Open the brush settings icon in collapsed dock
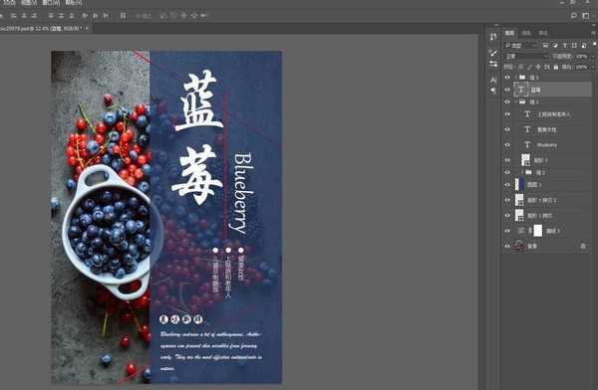Viewport: 598px width, 390px height. click(493, 53)
